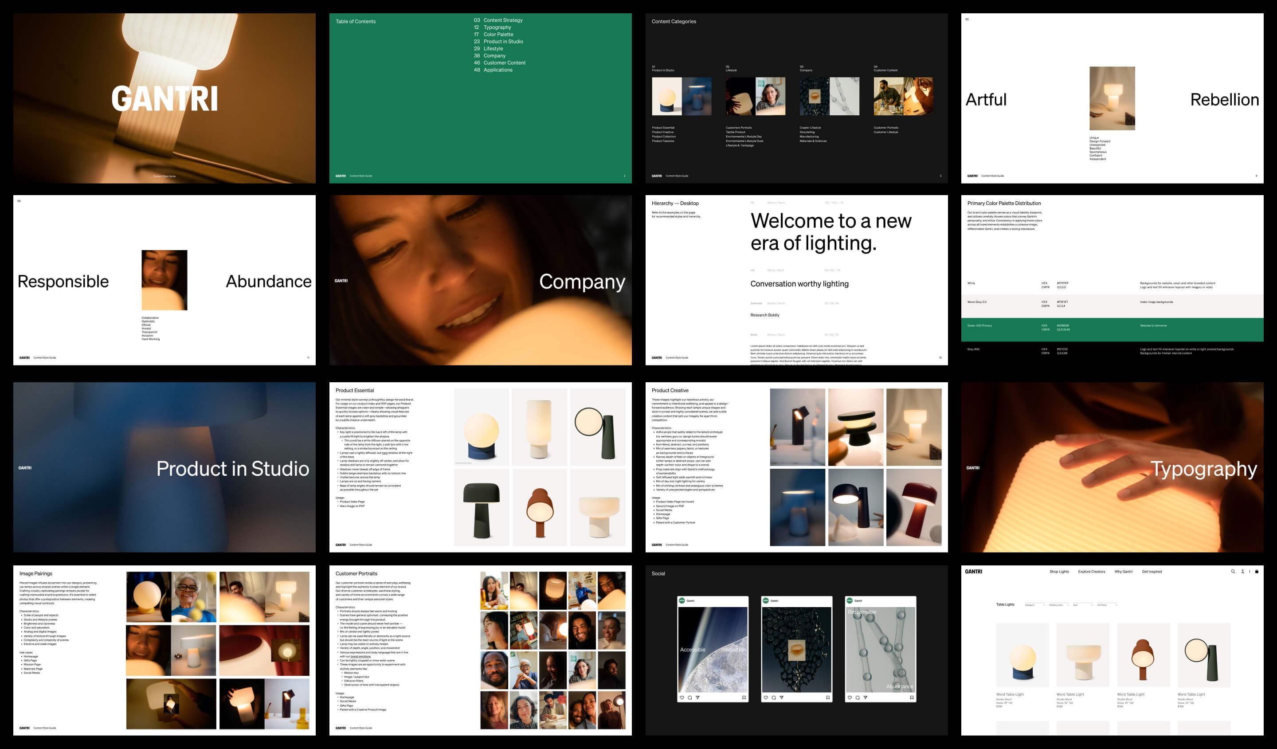Viewport: 1277px width, 749px height.
Task: Open the shopping bag icon in website header
Action: 1257,572
